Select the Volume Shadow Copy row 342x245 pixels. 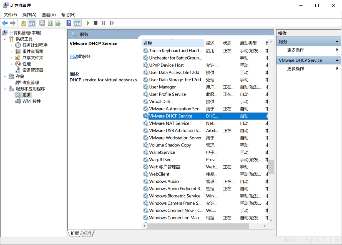click(x=205, y=145)
